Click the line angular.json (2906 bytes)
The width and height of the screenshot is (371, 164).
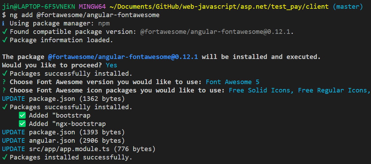click(77, 141)
